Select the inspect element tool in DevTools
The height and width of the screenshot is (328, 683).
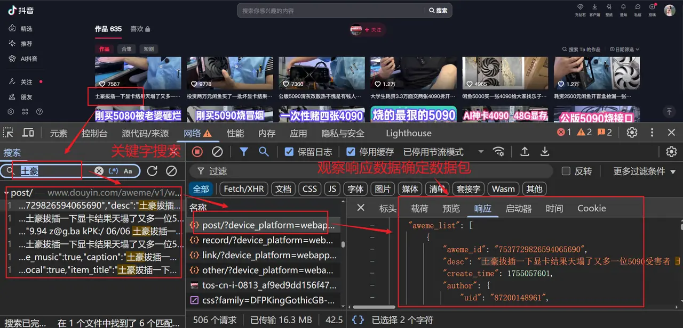[8, 133]
